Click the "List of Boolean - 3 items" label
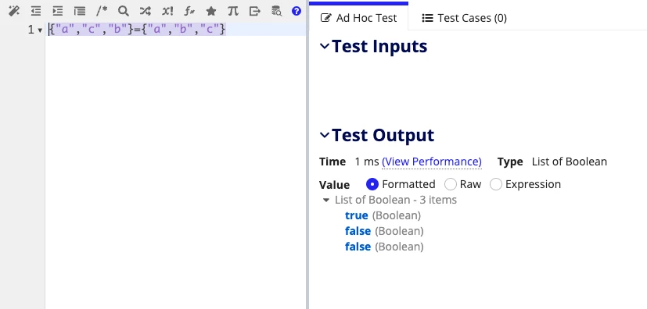Viewport: 647px width, 309px height. (396, 201)
